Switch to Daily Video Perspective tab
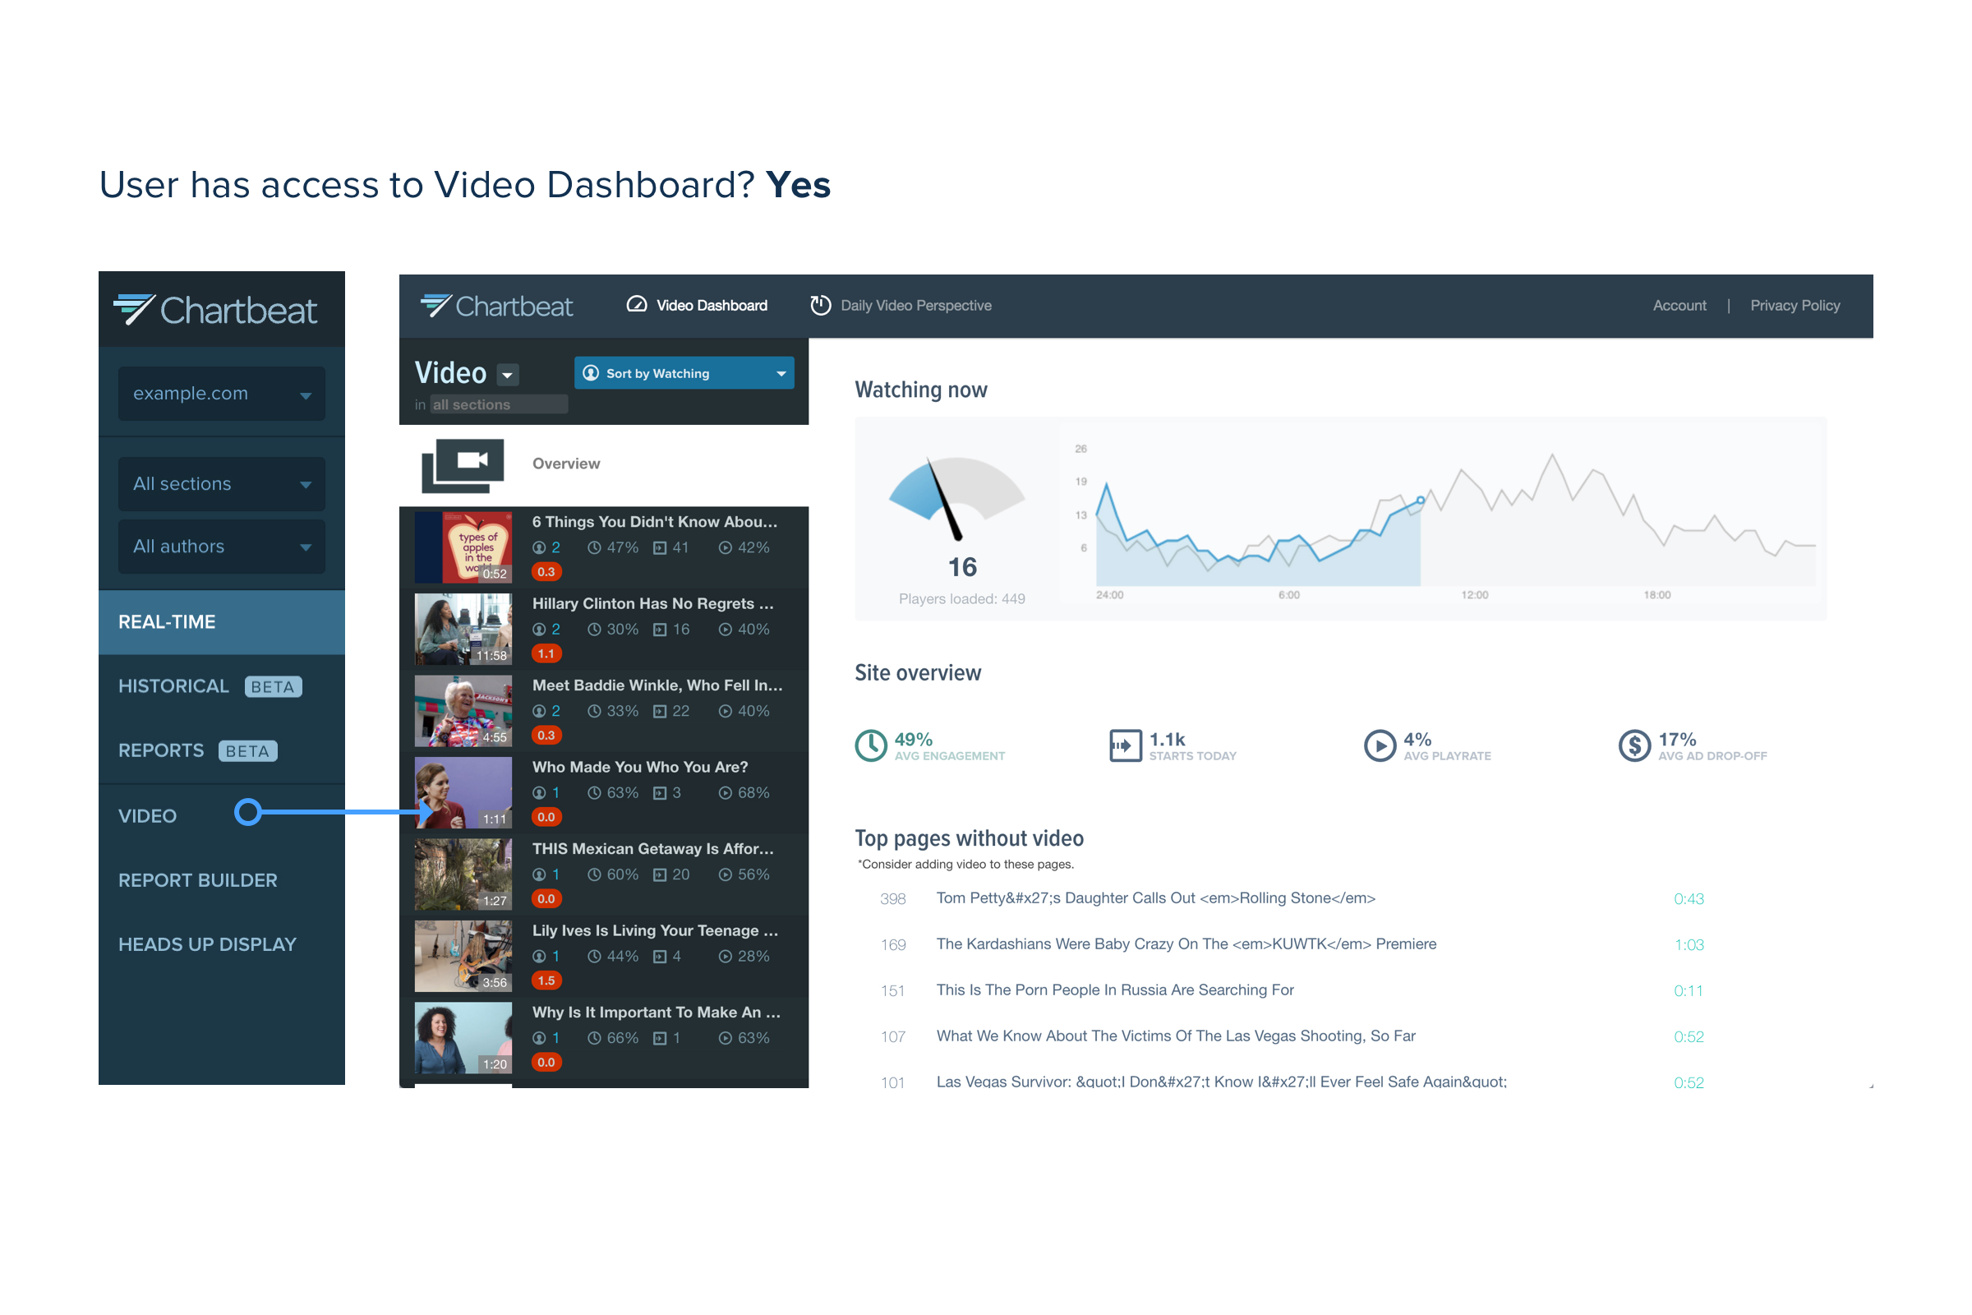 coord(915,305)
